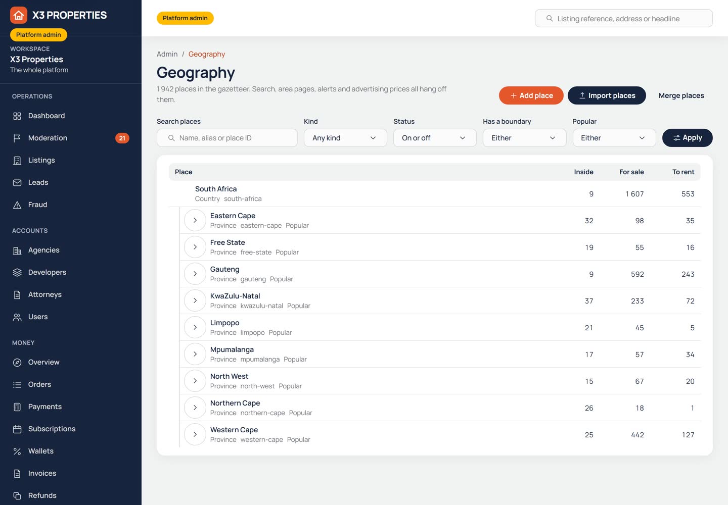This screenshot has width=728, height=505.
Task: Expand the Eastern Cape province row
Action: coord(195,220)
